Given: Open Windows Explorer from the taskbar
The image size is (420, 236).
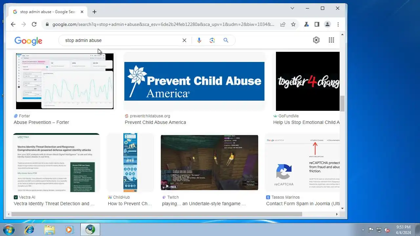Looking at the screenshot, I should [x=50, y=229].
